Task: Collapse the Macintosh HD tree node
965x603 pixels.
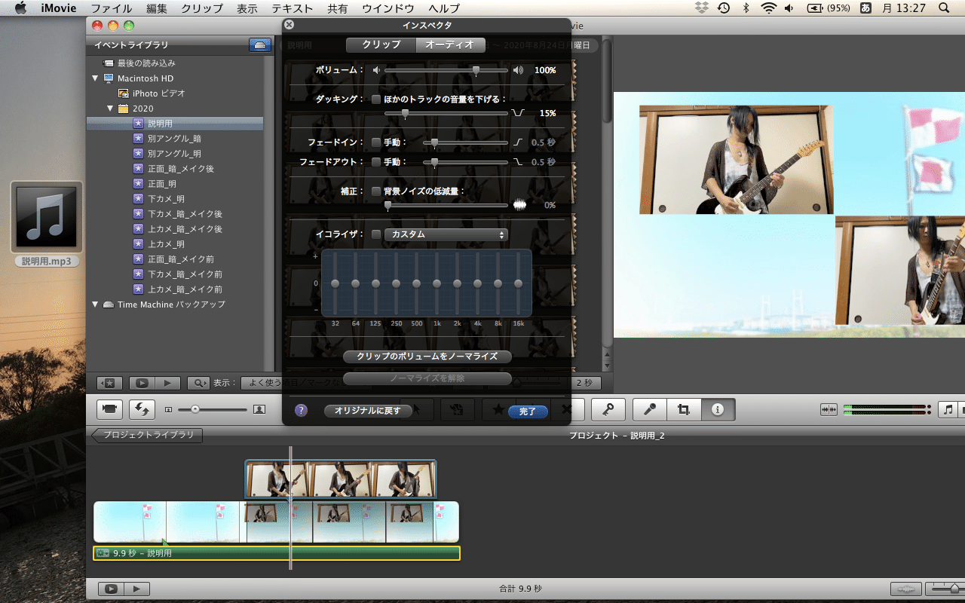Action: [x=95, y=78]
